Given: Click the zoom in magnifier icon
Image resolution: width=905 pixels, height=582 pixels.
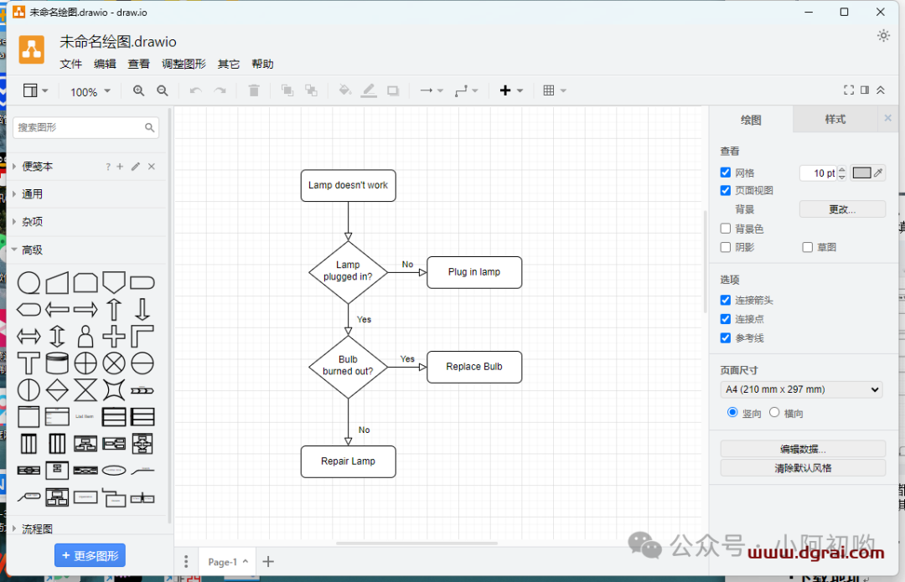Looking at the screenshot, I should click(x=139, y=91).
